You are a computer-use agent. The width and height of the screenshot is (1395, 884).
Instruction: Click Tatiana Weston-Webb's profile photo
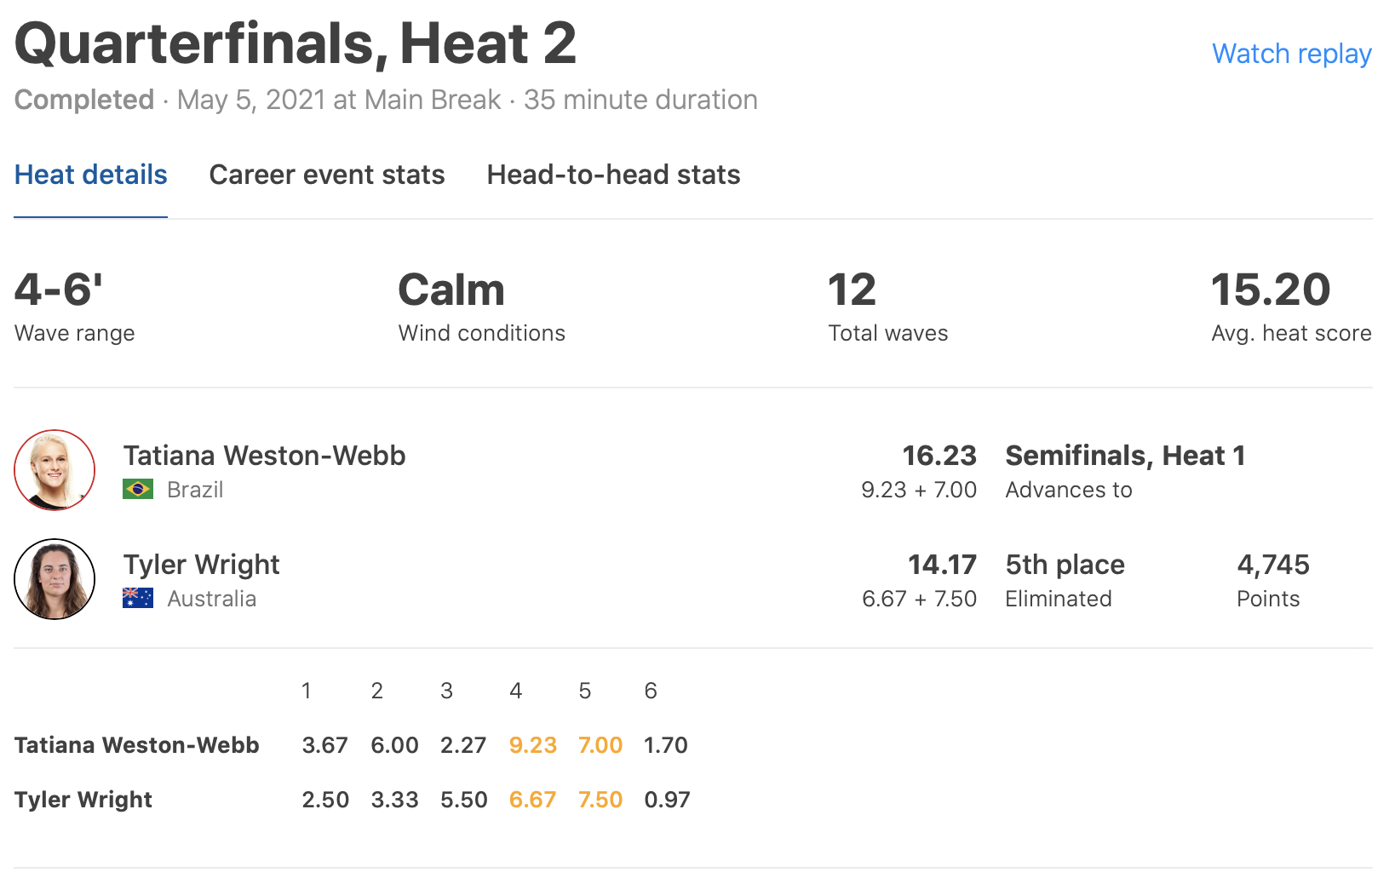click(x=55, y=470)
